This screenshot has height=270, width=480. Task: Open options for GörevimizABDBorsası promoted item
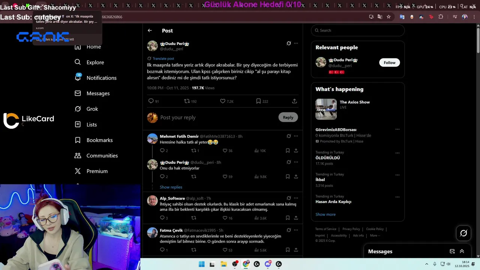coord(397,129)
